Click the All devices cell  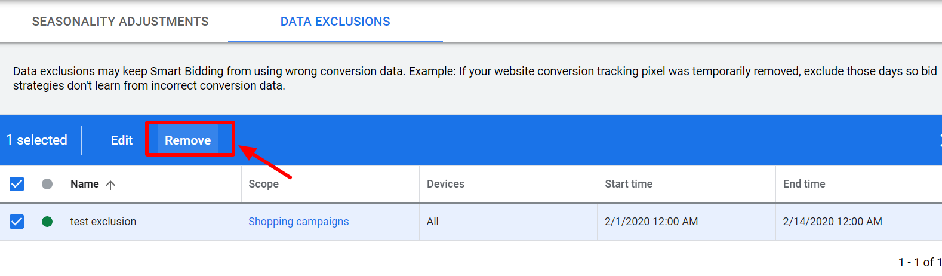click(433, 222)
